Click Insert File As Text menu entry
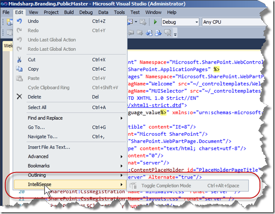 coord(49,147)
